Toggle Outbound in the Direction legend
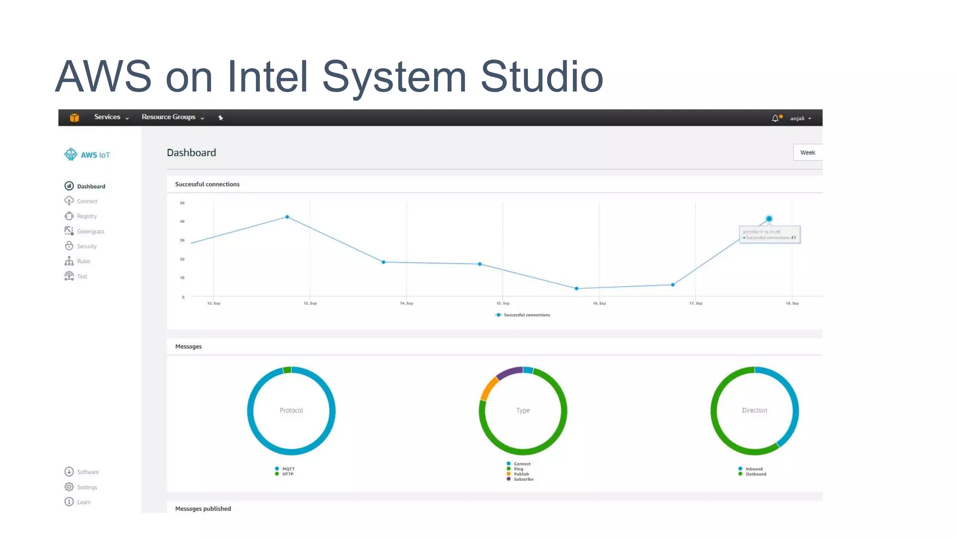This screenshot has width=956, height=538. 752,474
